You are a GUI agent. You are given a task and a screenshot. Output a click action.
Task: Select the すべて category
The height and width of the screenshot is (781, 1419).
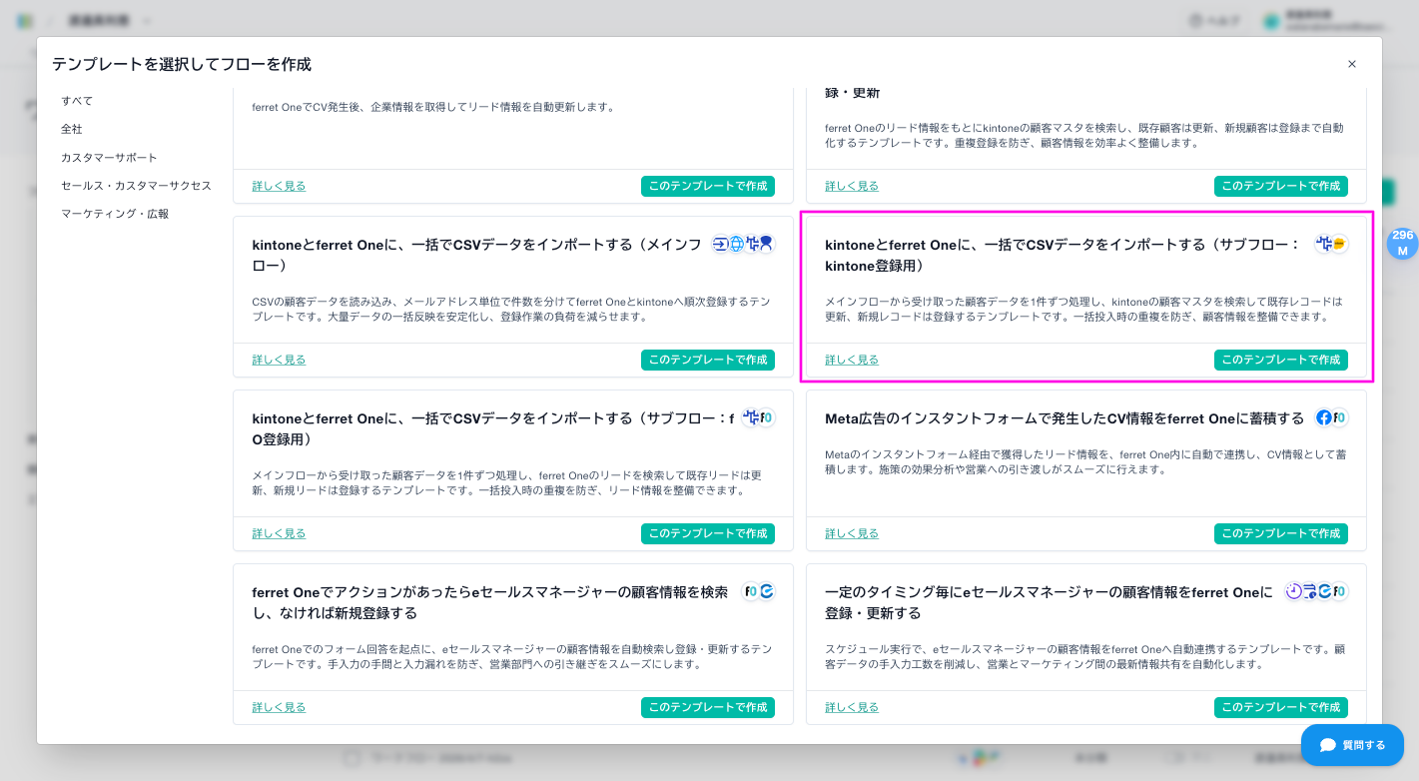pos(77,101)
